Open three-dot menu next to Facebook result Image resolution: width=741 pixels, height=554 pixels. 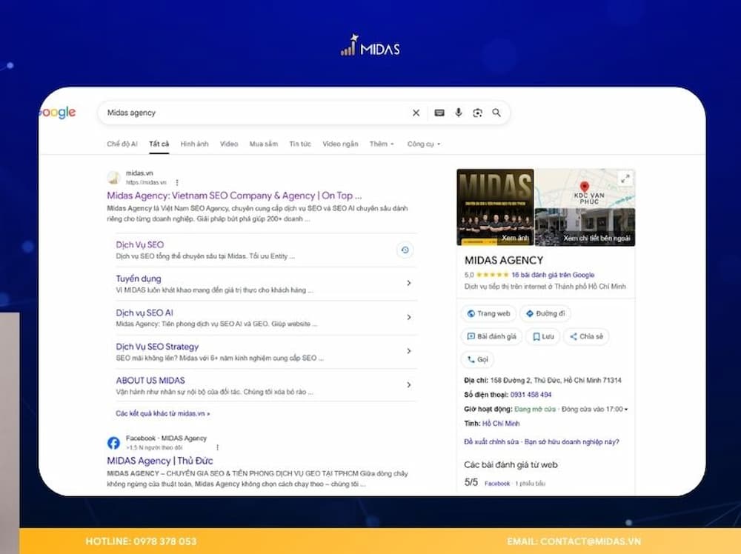click(x=217, y=447)
